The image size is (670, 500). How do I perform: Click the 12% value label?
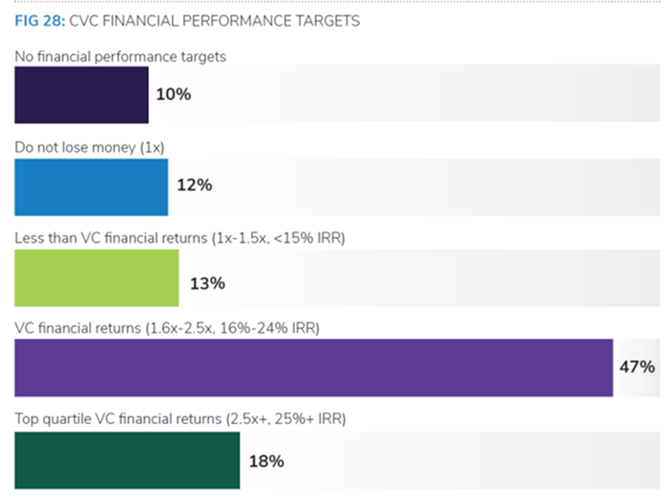point(195,185)
